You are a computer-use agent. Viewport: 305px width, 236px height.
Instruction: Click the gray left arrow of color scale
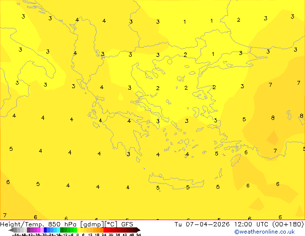point(11,230)
